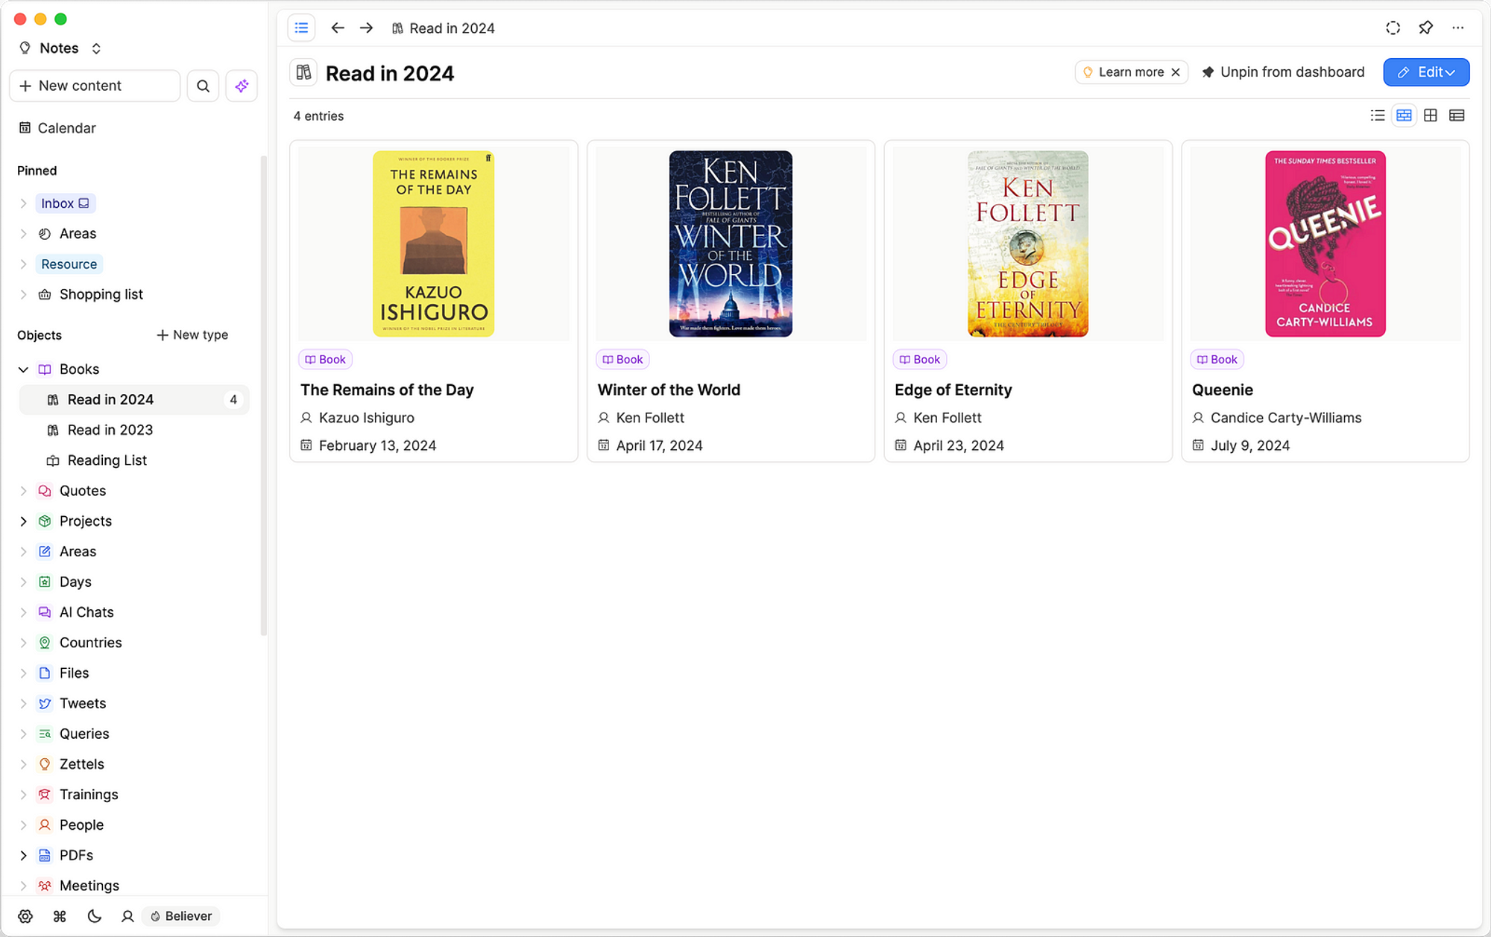This screenshot has width=1491, height=937.
Task: Expand the PDFs object type
Action: click(x=23, y=856)
